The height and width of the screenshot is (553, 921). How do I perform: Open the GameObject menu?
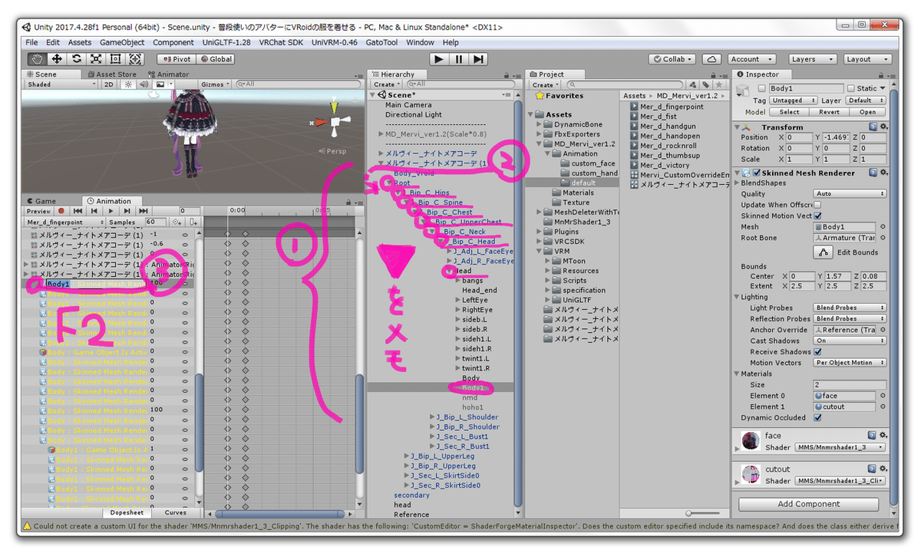coord(122,43)
